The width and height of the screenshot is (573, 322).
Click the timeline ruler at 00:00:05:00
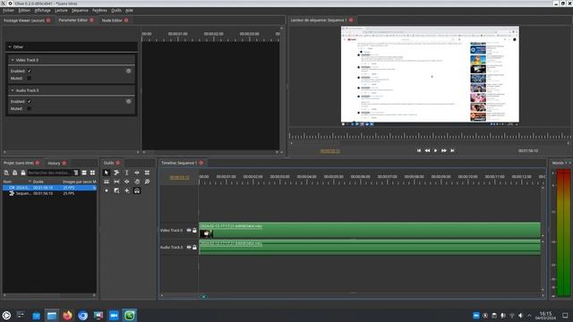(x=334, y=177)
